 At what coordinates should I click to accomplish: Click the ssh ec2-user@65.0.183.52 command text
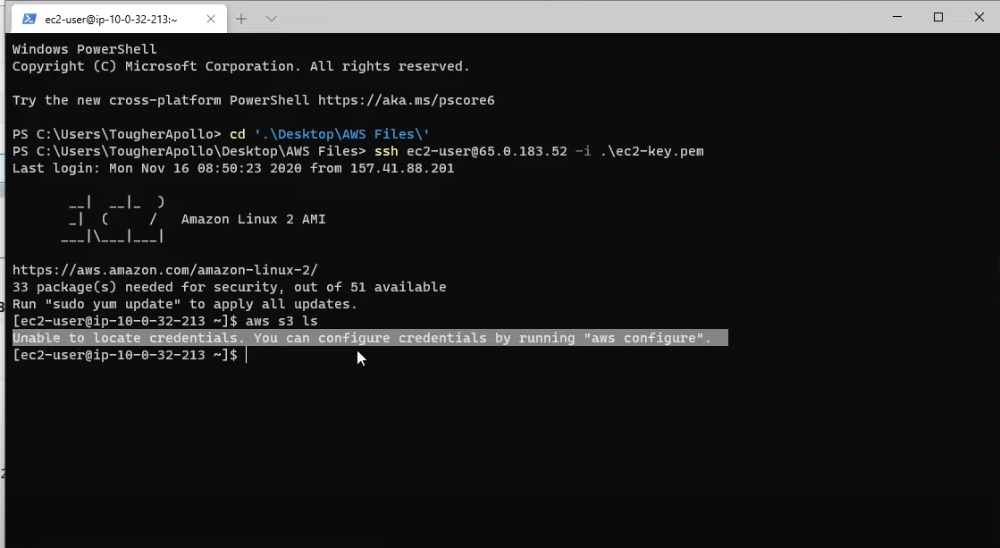click(471, 151)
